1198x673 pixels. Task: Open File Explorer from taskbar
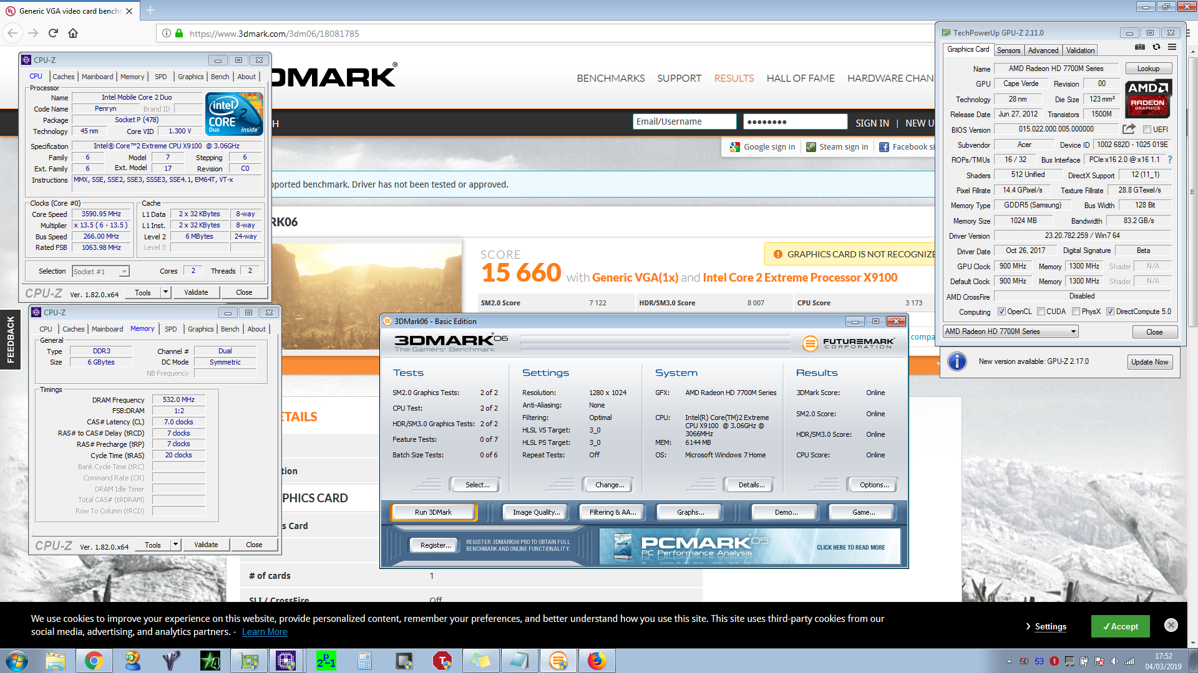click(56, 661)
